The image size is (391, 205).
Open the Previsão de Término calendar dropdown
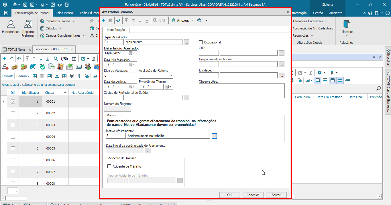point(168,86)
